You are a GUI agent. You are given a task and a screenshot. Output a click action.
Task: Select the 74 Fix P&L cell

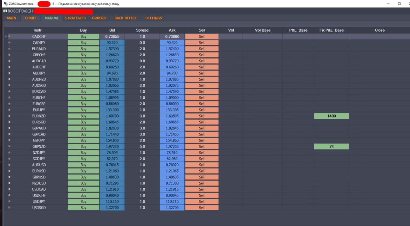click(331, 147)
